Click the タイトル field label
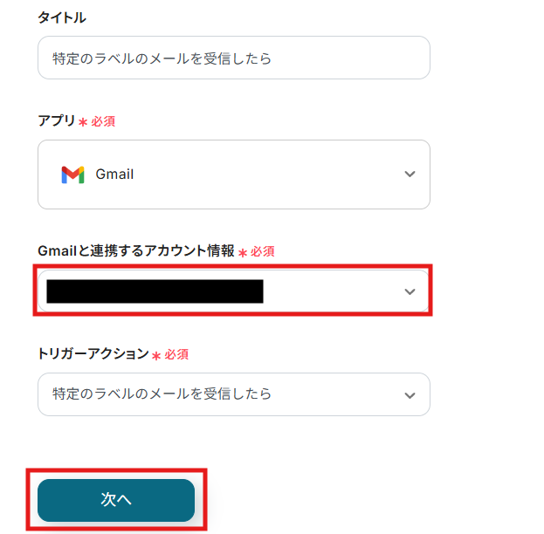This screenshot has width=544, height=534. (61, 17)
